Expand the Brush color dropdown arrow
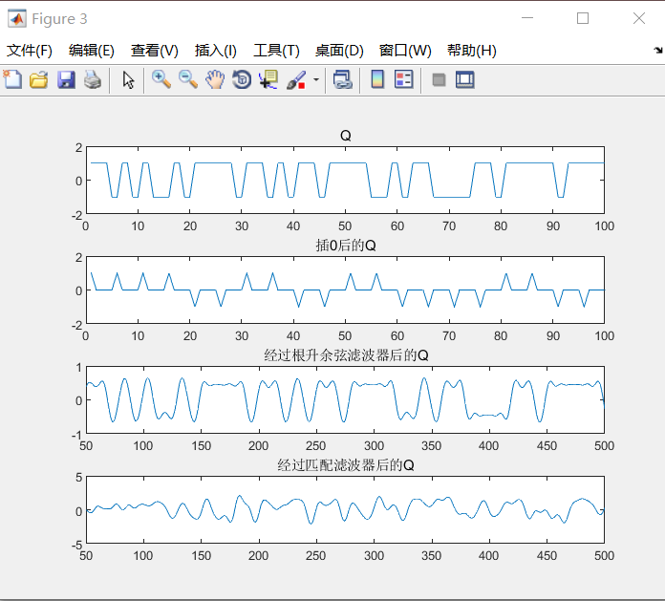This screenshot has width=665, height=601. (316, 79)
